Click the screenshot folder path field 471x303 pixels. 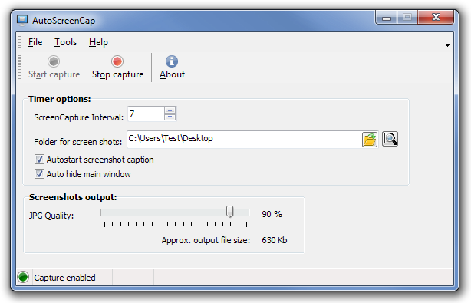pos(244,139)
